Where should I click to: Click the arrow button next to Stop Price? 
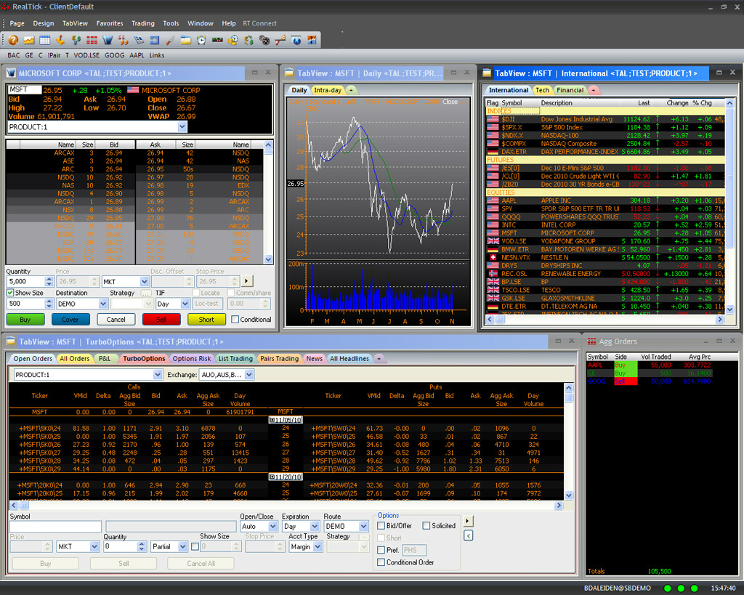coord(246,281)
